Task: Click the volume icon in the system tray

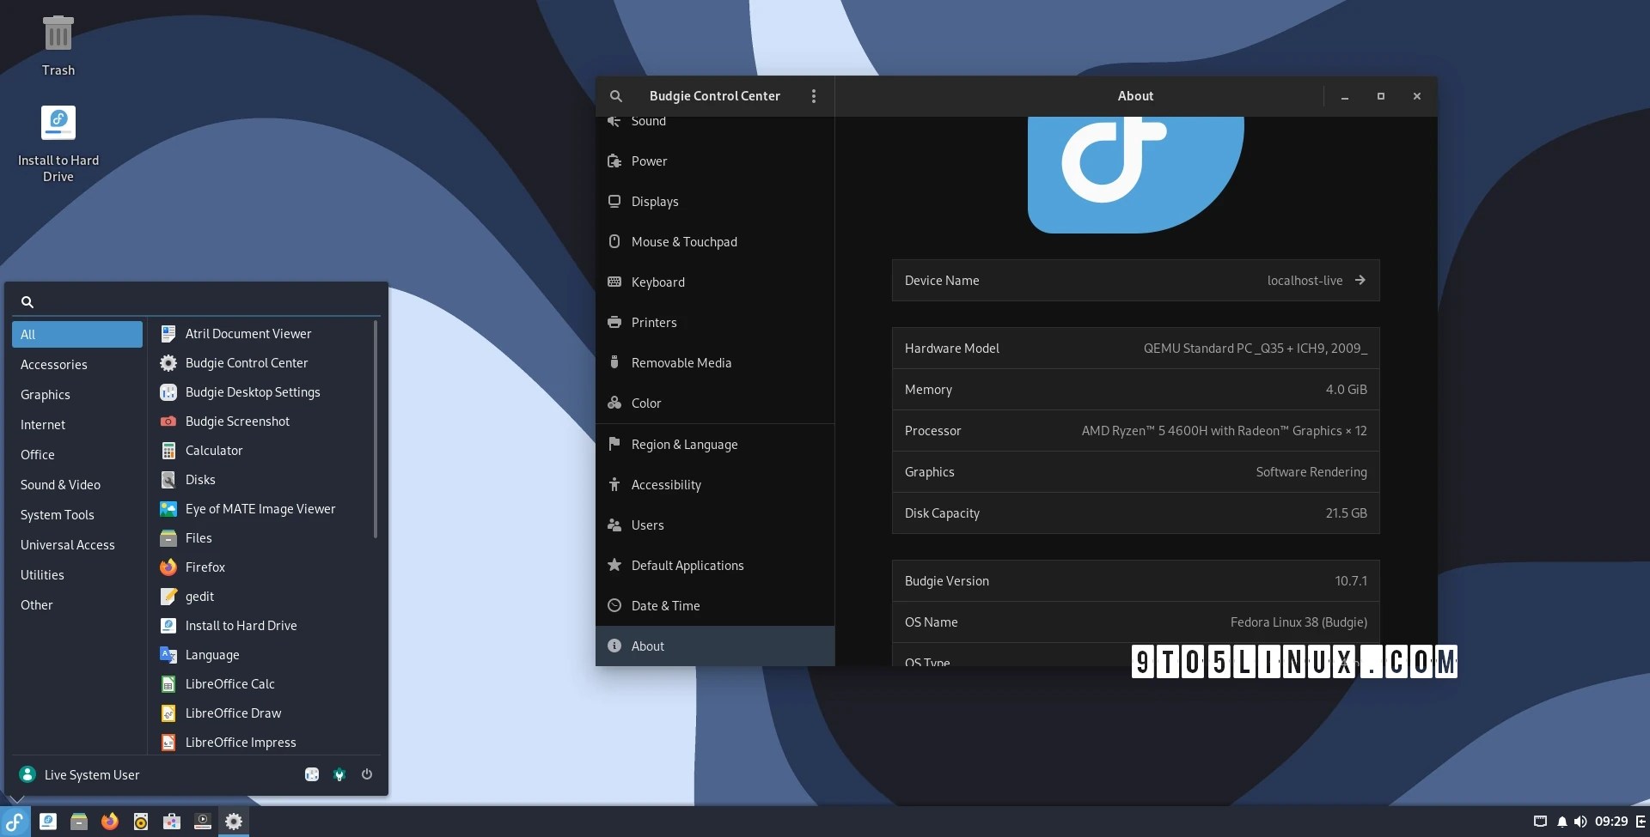Action: 1581,822
